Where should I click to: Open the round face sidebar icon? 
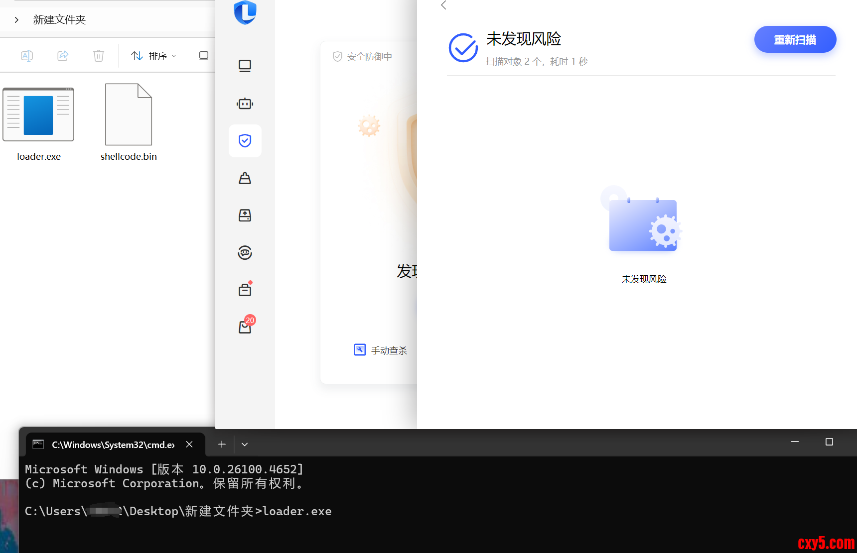245,253
